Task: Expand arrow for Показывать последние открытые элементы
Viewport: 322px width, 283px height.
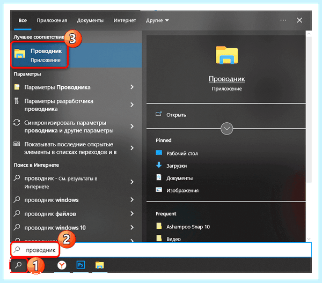Action: coord(132,148)
